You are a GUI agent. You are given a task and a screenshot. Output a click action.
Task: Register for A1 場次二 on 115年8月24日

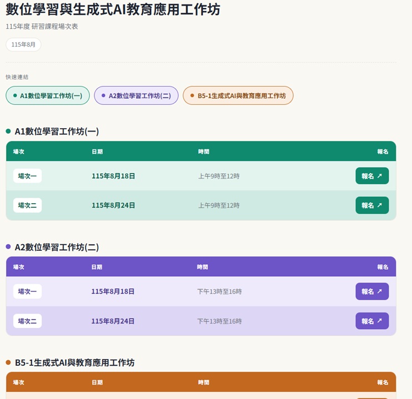tap(372, 205)
